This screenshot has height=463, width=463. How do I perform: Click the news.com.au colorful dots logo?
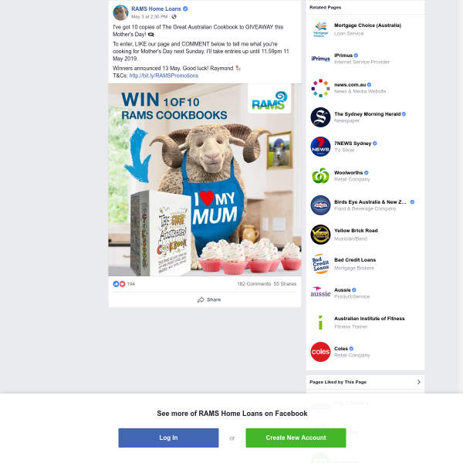click(x=320, y=88)
